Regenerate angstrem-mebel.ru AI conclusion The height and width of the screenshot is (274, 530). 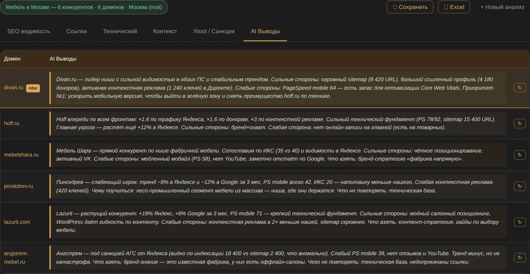(x=519, y=257)
